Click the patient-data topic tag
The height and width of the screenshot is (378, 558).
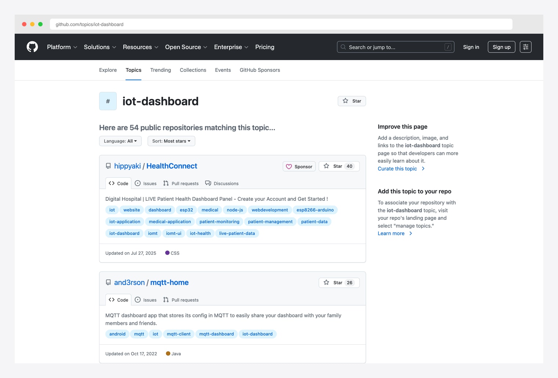click(x=314, y=222)
